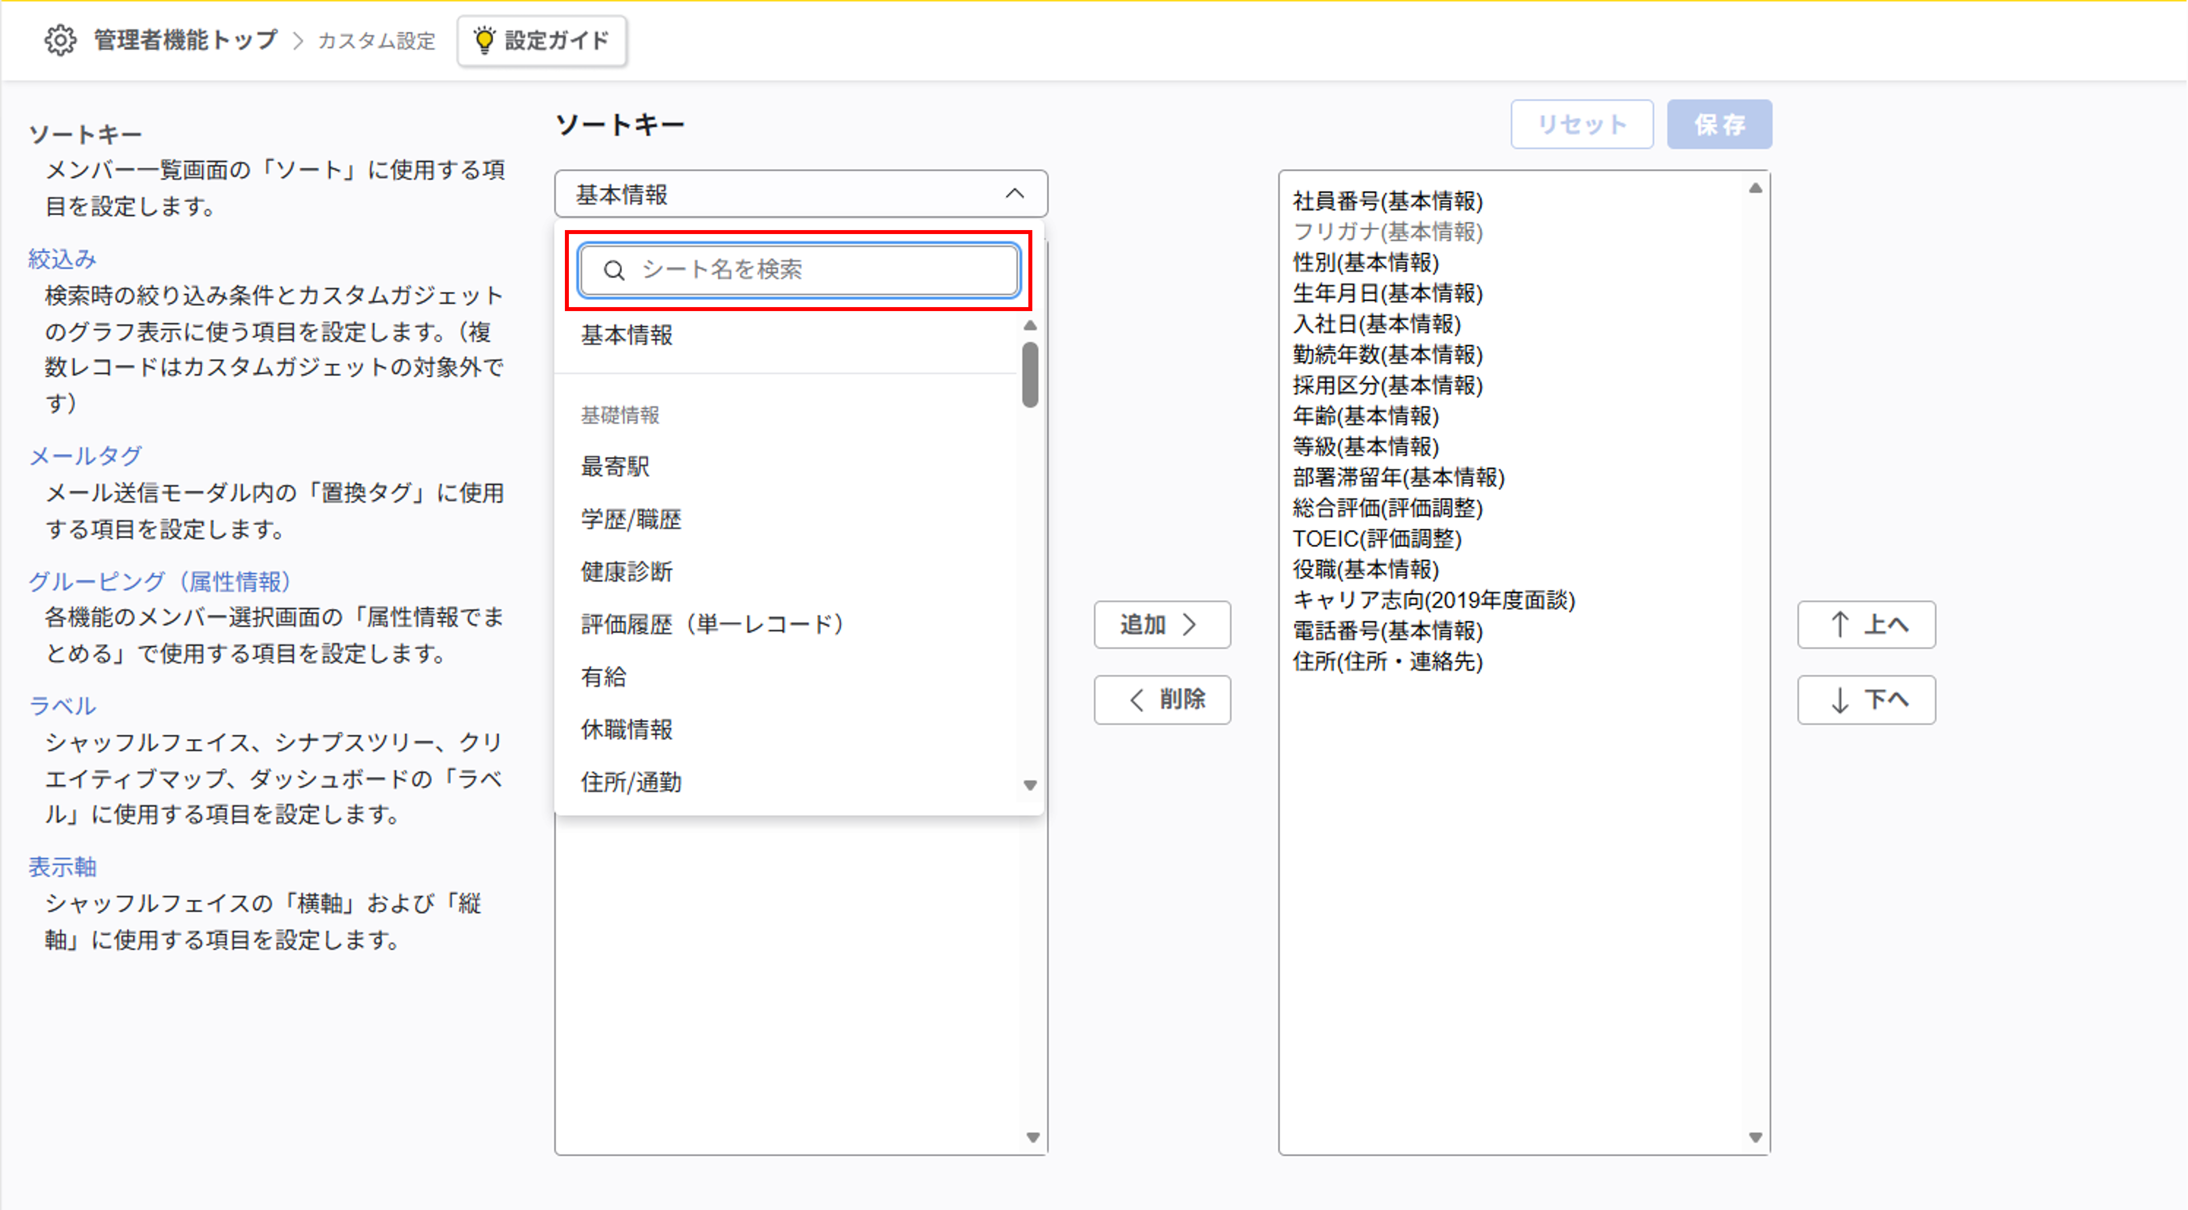Choose 評価履歴（単一レコード） sheet option
This screenshot has height=1210, width=2188.
pos(711,625)
